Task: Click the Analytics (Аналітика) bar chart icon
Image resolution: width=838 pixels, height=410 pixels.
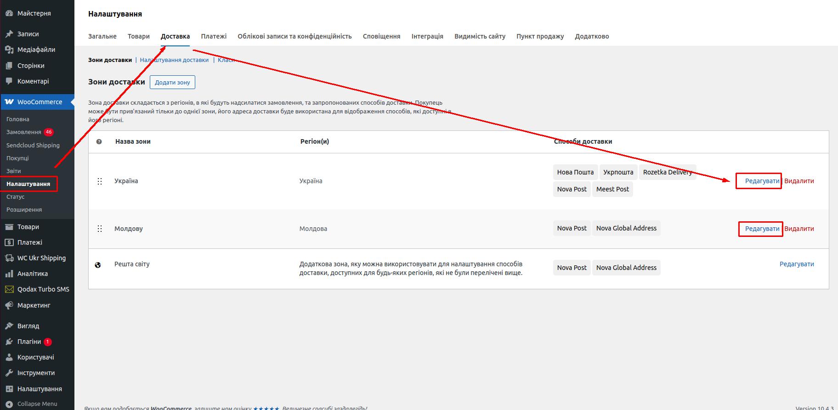Action: [x=9, y=274]
